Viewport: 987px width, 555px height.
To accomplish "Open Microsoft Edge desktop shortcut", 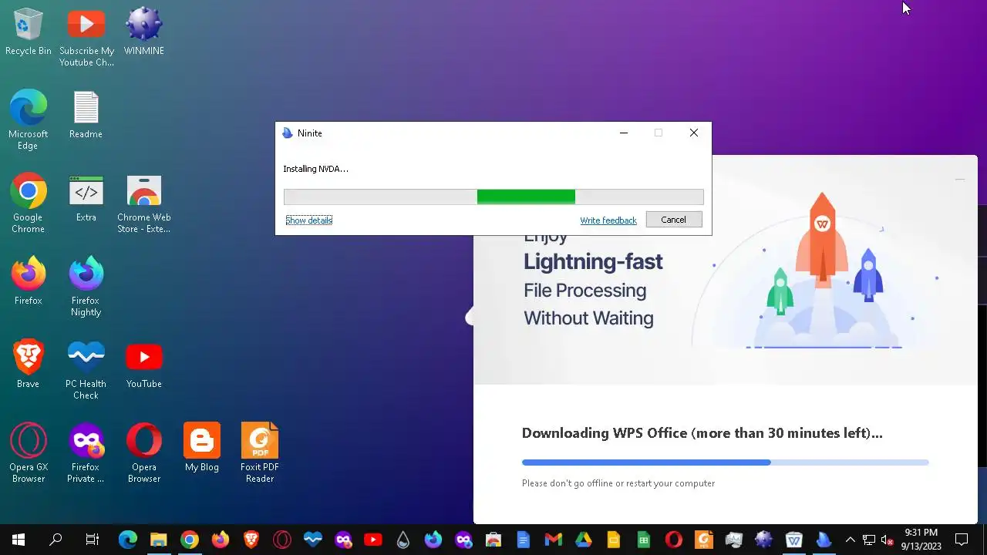I will [x=29, y=119].
